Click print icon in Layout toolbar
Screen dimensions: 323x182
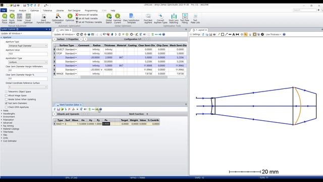[214, 34]
